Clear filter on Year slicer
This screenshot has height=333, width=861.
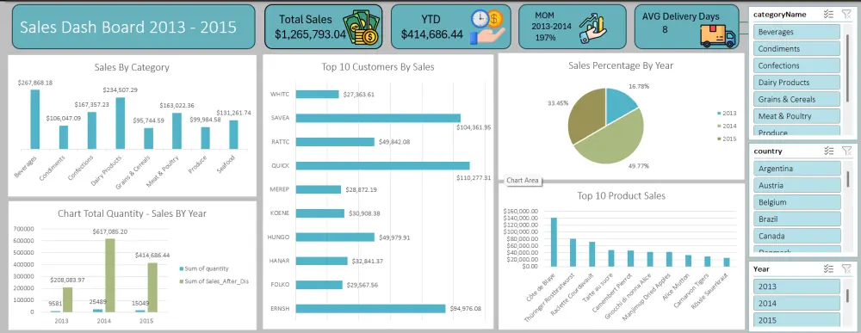click(846, 268)
